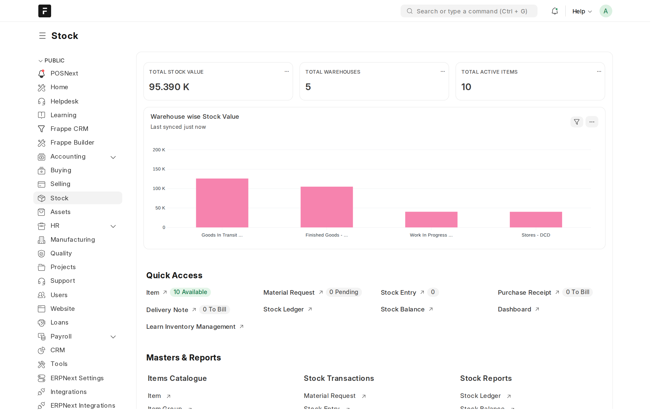Collapse the PUBLIC sidebar group
The height and width of the screenshot is (411, 657).
click(51, 61)
